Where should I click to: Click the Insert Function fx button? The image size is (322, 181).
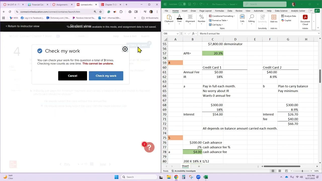tap(193, 33)
